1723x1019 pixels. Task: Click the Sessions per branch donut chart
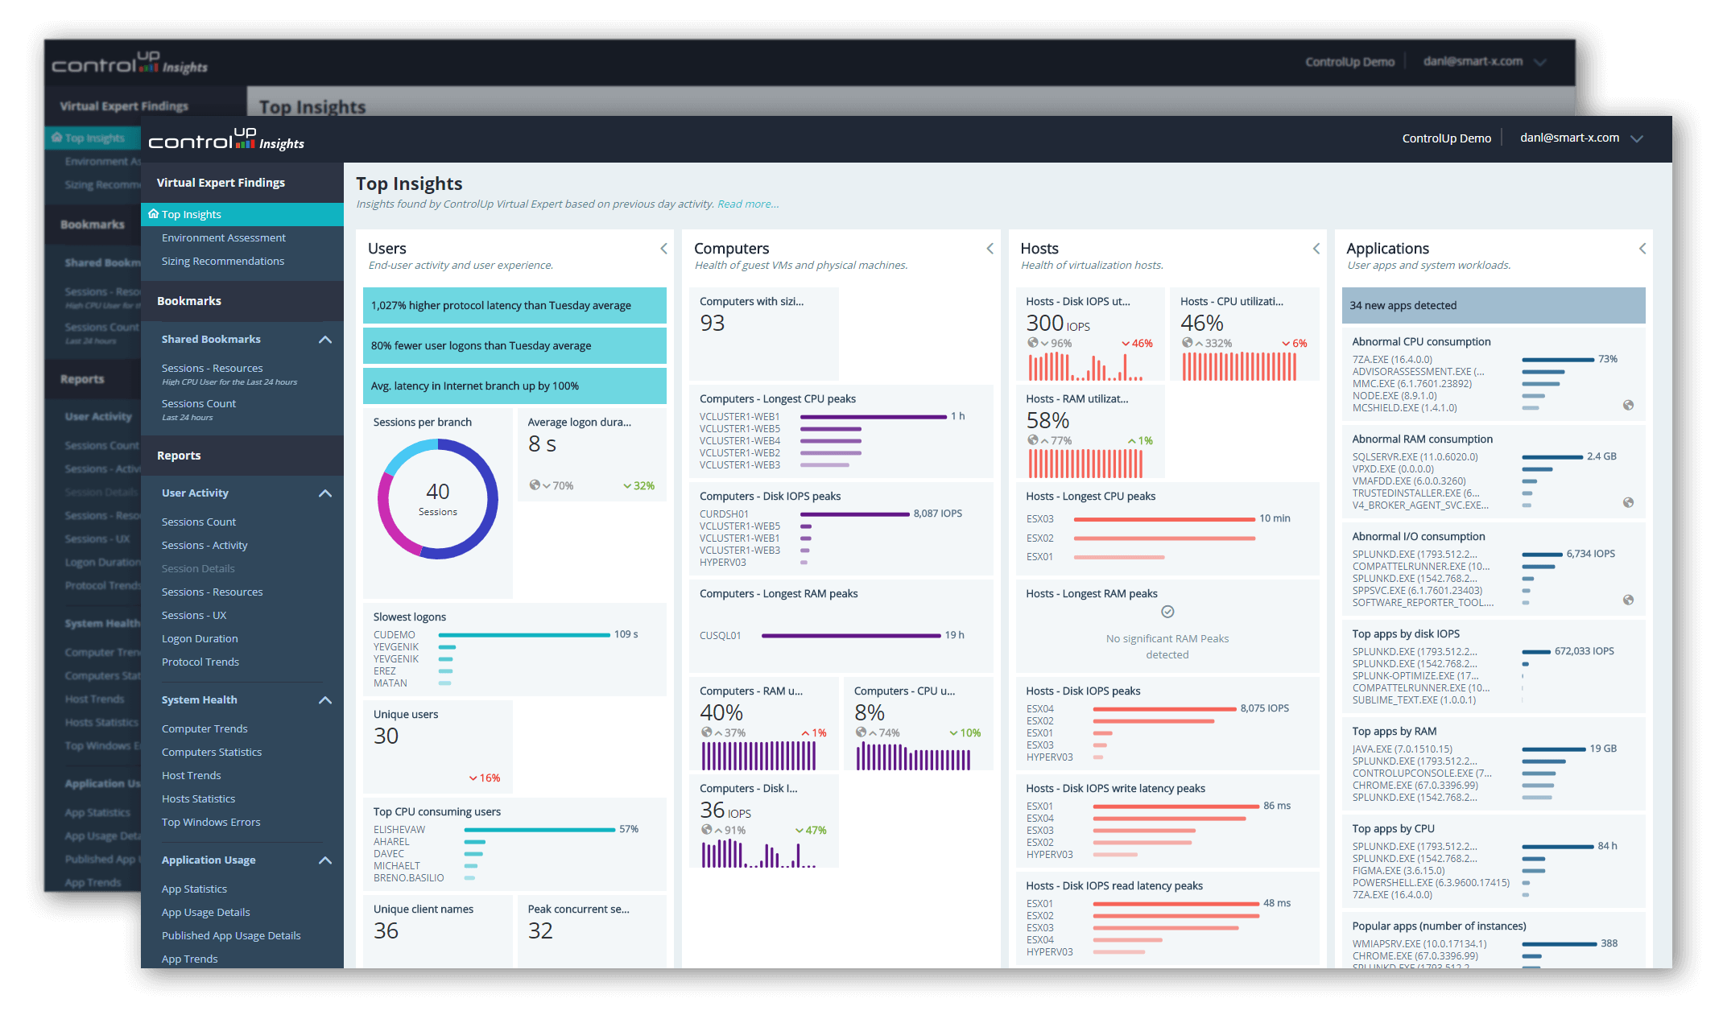tap(438, 499)
